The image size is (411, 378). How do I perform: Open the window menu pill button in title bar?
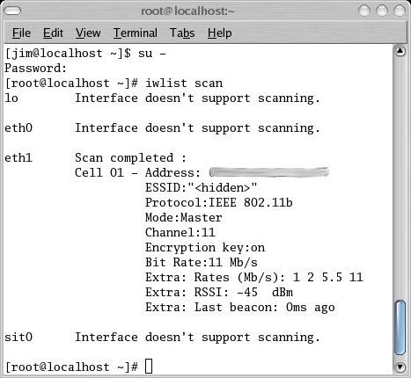click(x=12, y=11)
